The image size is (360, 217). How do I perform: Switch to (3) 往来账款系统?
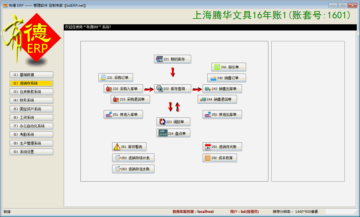pos(31,92)
